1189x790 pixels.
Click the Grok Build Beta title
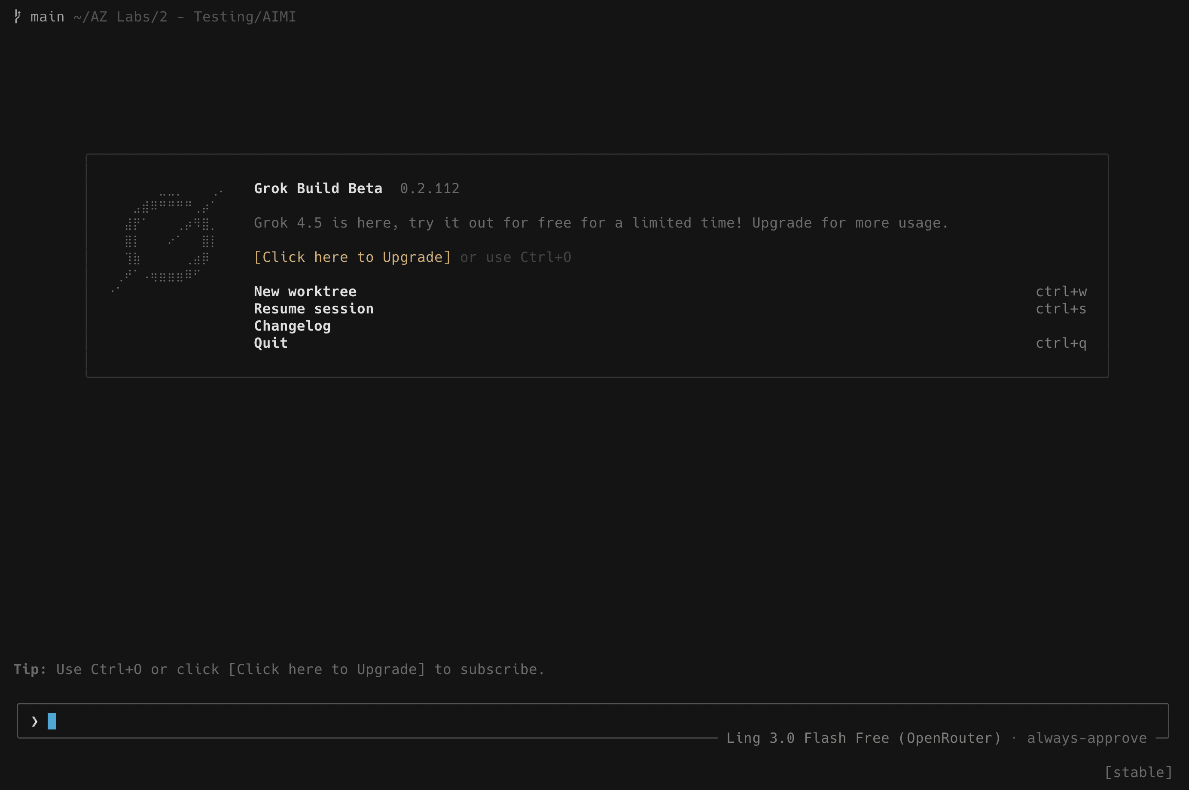click(x=318, y=188)
